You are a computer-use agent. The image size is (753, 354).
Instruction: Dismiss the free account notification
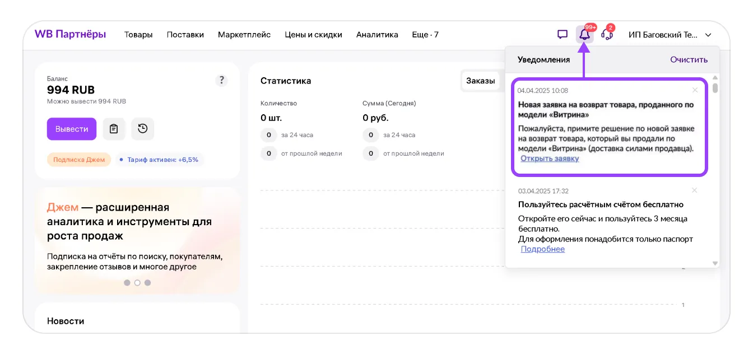coord(695,190)
